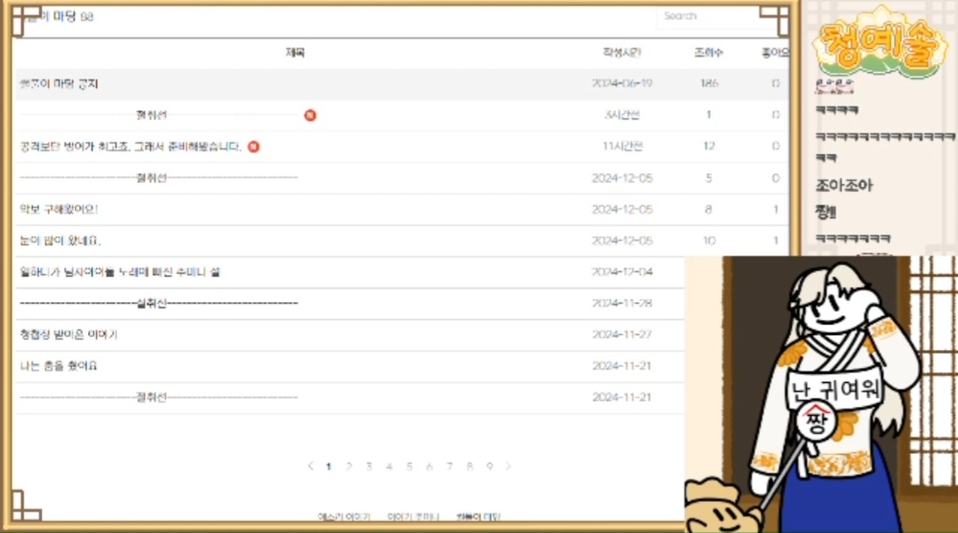The height and width of the screenshot is (533, 958).
Task: Jump to page 5 in pagination
Action: point(409,466)
